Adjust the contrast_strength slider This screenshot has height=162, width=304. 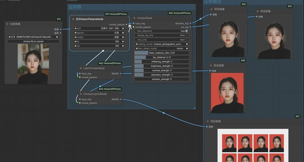click(162, 70)
